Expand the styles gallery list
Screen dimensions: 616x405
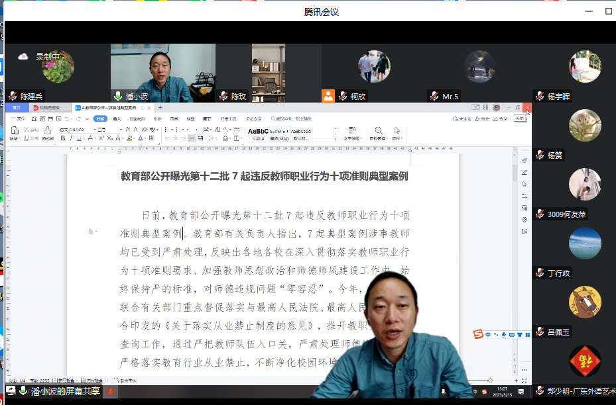(x=335, y=138)
